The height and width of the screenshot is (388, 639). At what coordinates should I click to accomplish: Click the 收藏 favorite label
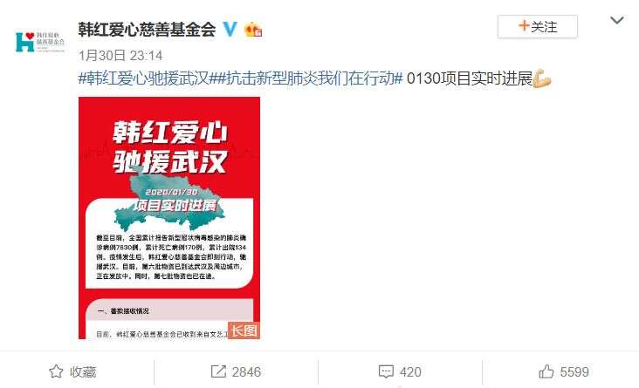[83, 371]
